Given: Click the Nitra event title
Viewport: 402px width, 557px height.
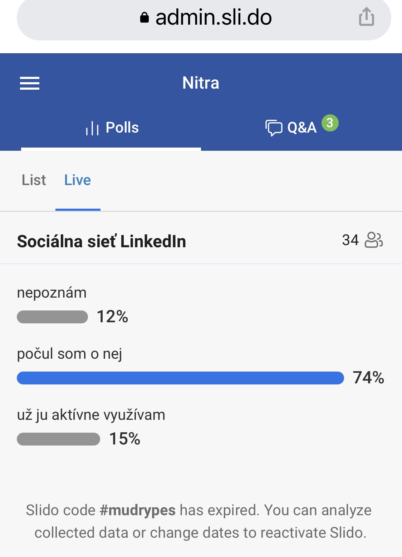Looking at the screenshot, I should (x=201, y=83).
